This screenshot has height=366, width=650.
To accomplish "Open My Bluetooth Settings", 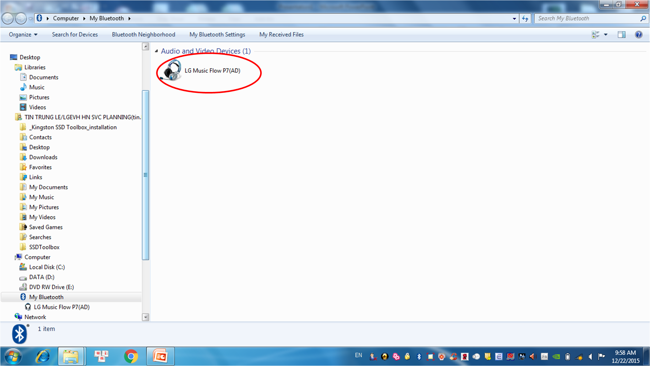I will click(x=217, y=34).
